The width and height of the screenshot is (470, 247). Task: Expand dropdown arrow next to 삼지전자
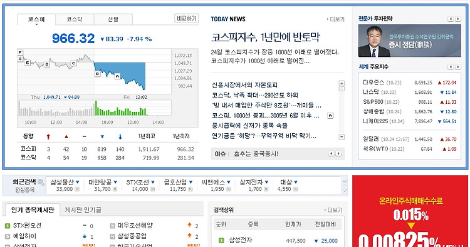click(x=266, y=182)
